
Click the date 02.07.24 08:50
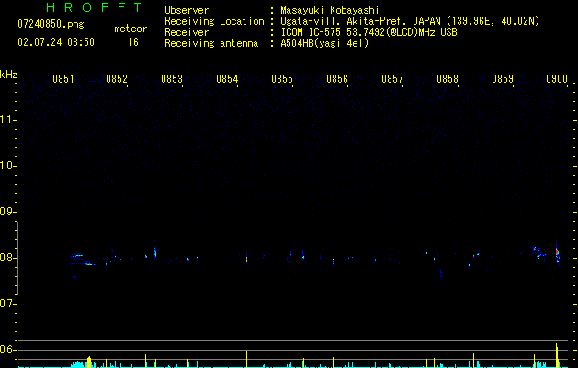pos(56,42)
